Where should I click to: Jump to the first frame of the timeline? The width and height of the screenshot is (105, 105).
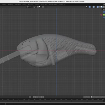coord(34,97)
